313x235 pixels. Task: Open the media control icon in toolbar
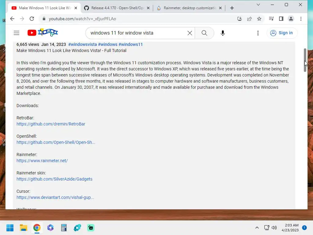271,19
